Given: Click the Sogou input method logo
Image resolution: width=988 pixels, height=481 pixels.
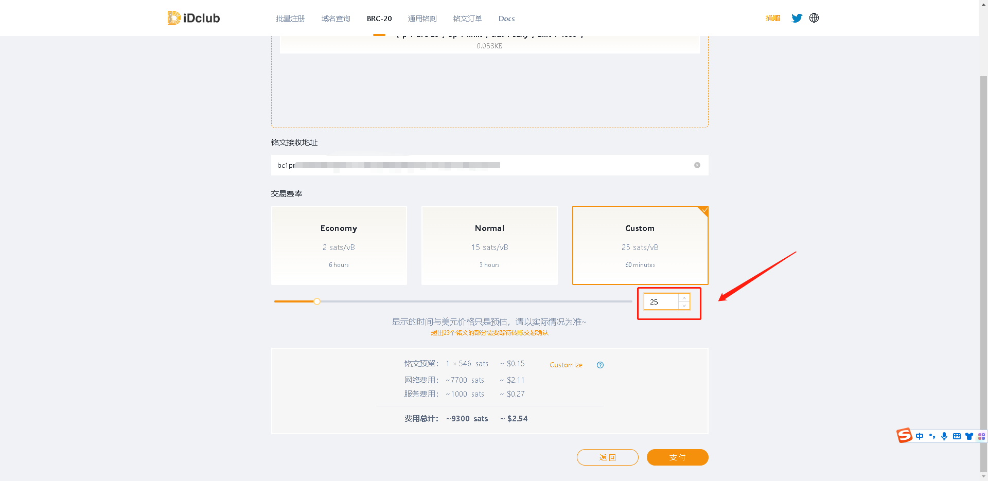Looking at the screenshot, I should tap(904, 436).
